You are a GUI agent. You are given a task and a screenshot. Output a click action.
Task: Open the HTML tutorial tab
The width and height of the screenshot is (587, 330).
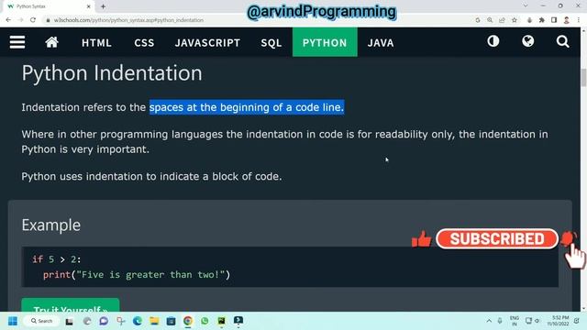tap(96, 43)
